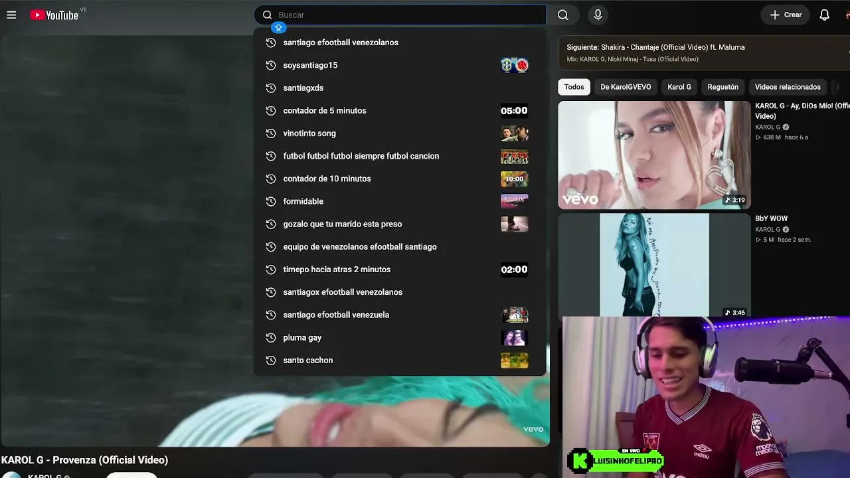This screenshot has width=850, height=478.
Task: Click history icon beside "contador de 10 minutos"
Action: [270, 179]
